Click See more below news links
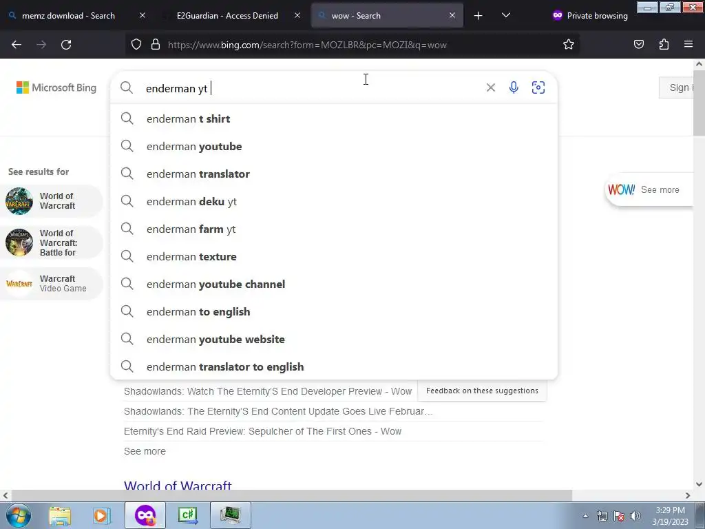Image resolution: width=705 pixels, height=529 pixels. coord(145,451)
